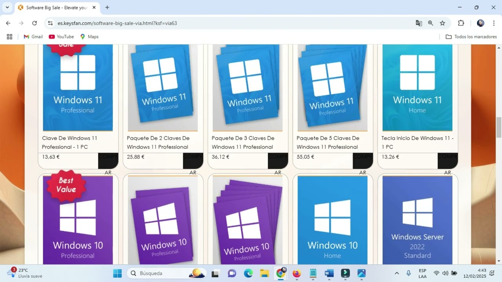Click the Google Translate icon in address bar
This screenshot has width=502, height=282.
(419, 23)
